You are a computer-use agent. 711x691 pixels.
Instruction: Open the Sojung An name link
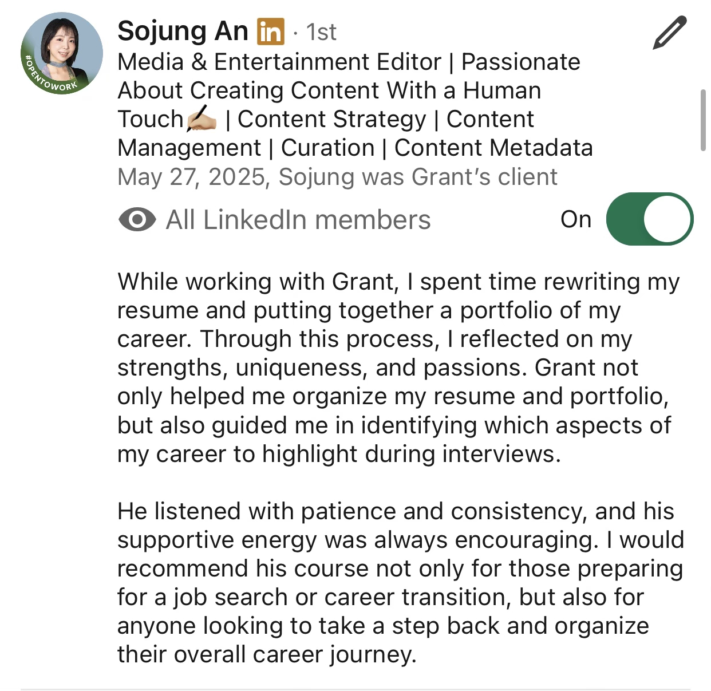pos(183,31)
